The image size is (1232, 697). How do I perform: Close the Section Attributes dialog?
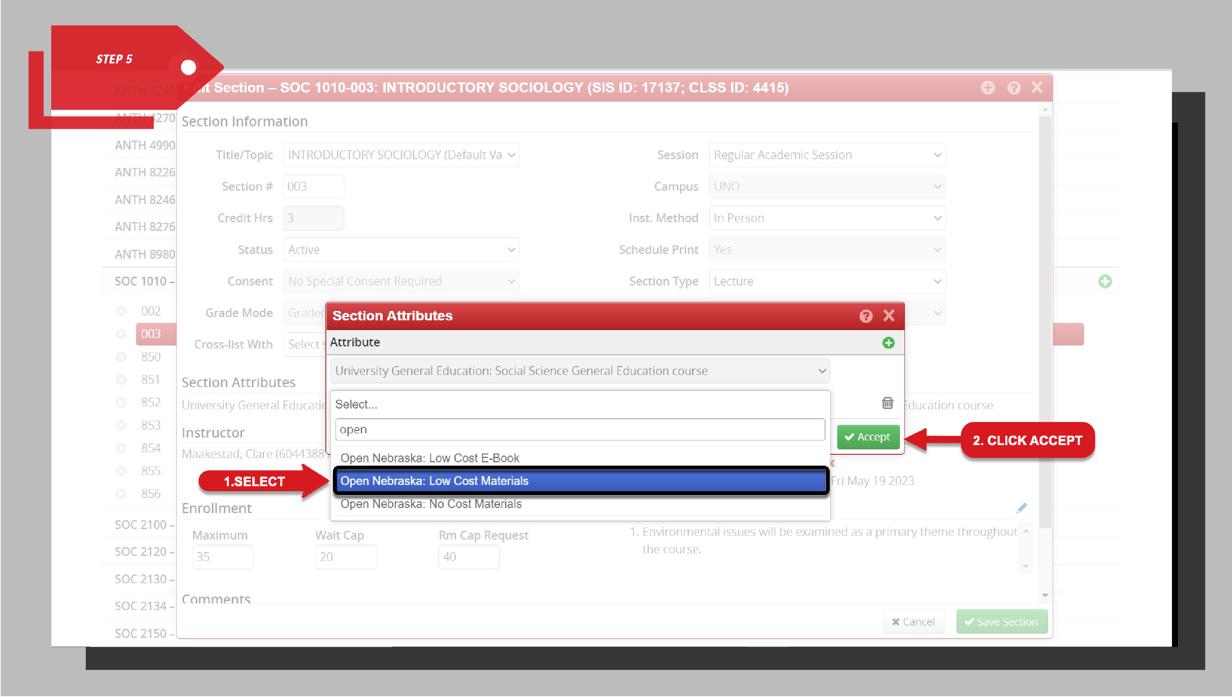coord(889,315)
